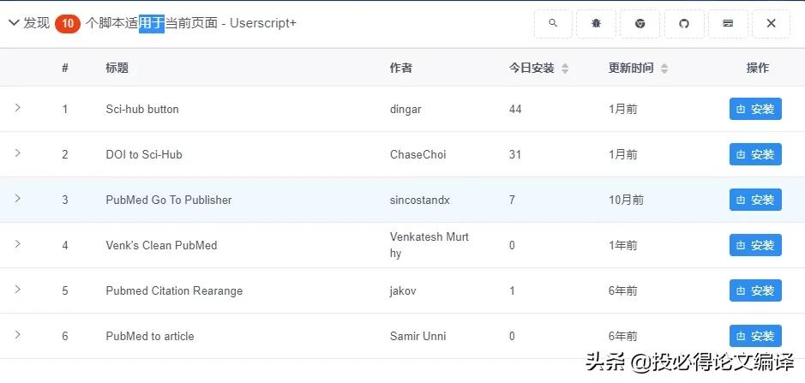The height and width of the screenshot is (383, 805).
Task: Click the title column header
Action: coord(117,68)
